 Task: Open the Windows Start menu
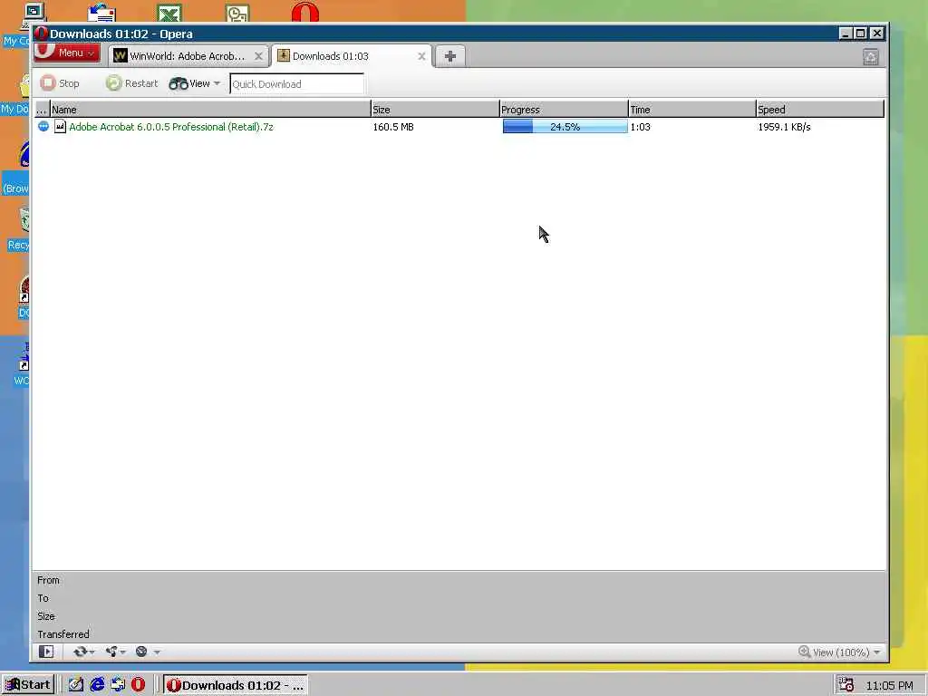[28, 685]
